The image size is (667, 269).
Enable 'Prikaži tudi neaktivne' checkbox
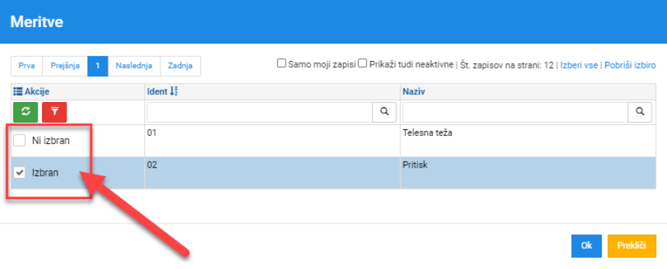coord(362,64)
